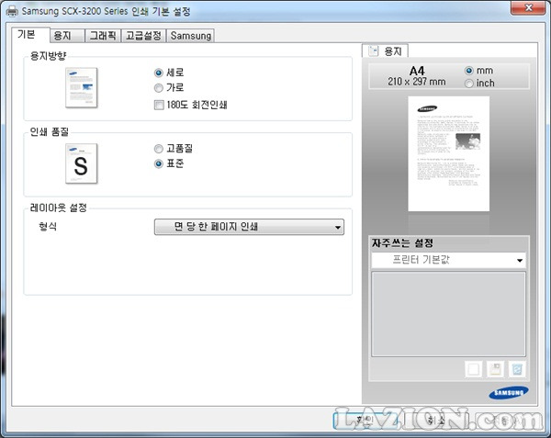Click the 자주쓰는 설정 list area

pyautogui.click(x=449, y=314)
